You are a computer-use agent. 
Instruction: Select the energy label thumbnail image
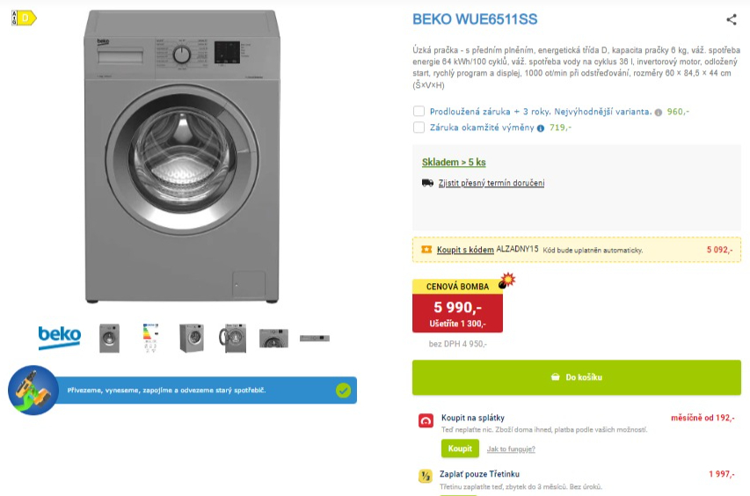(x=150, y=339)
